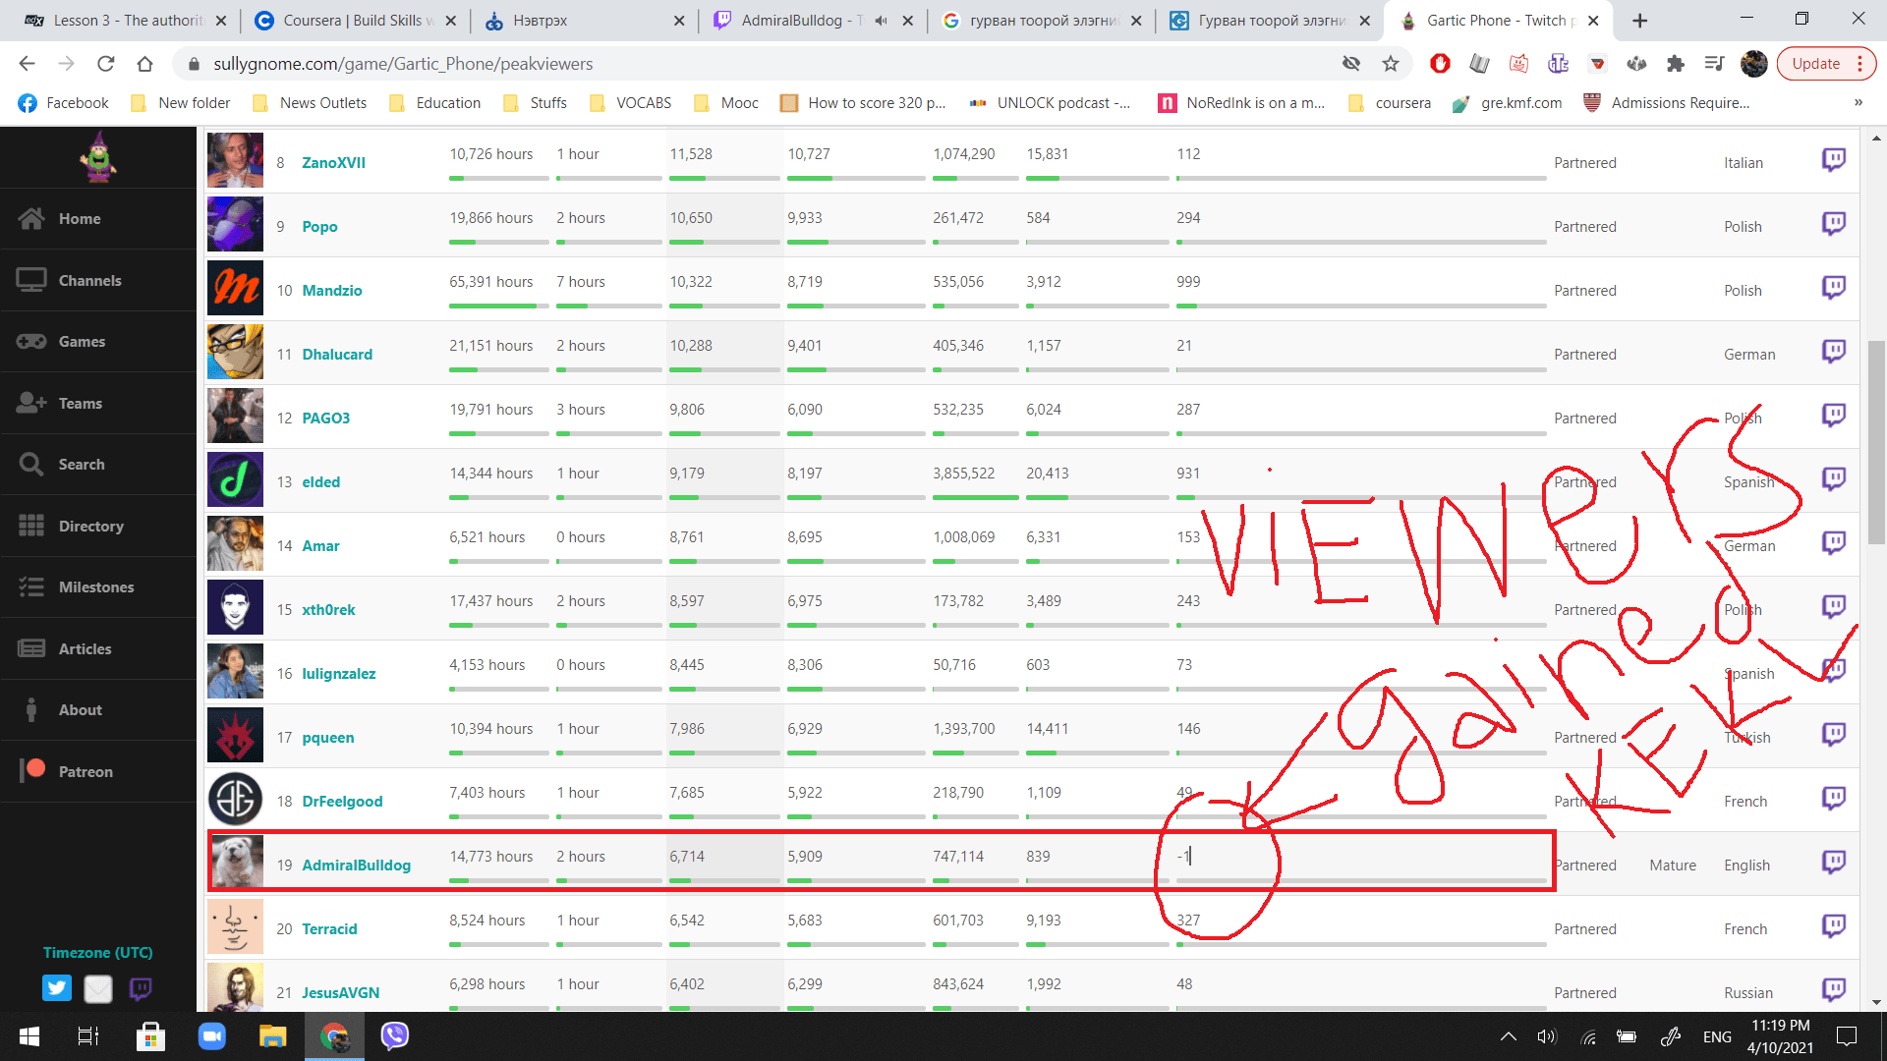Show hidden system tray icons
This screenshot has height=1061, width=1887.
[x=1508, y=1036]
